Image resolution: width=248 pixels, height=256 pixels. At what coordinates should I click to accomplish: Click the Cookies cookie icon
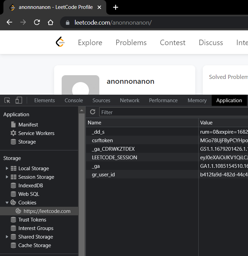click(13, 202)
